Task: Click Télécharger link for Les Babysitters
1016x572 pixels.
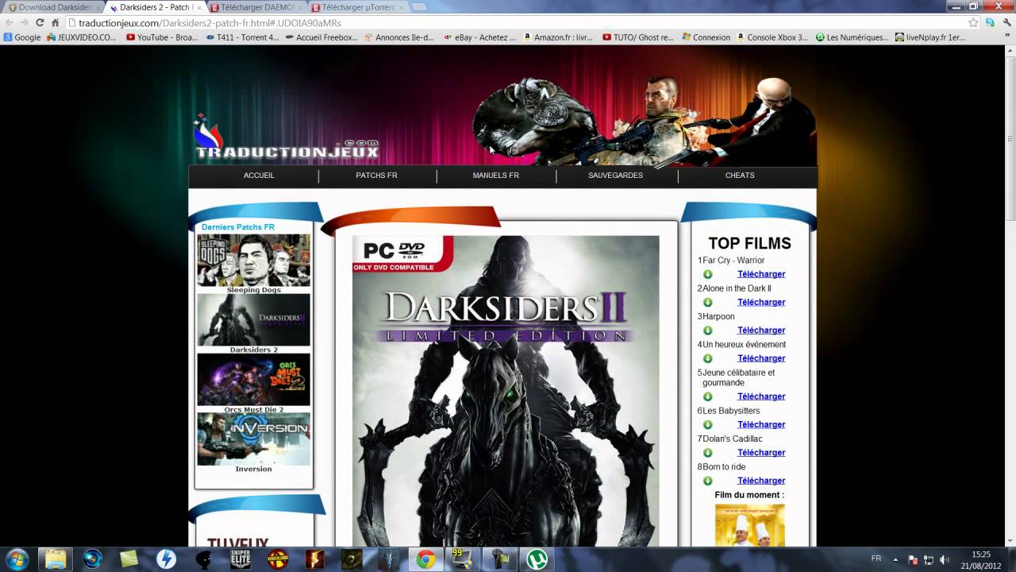Action: (x=761, y=424)
